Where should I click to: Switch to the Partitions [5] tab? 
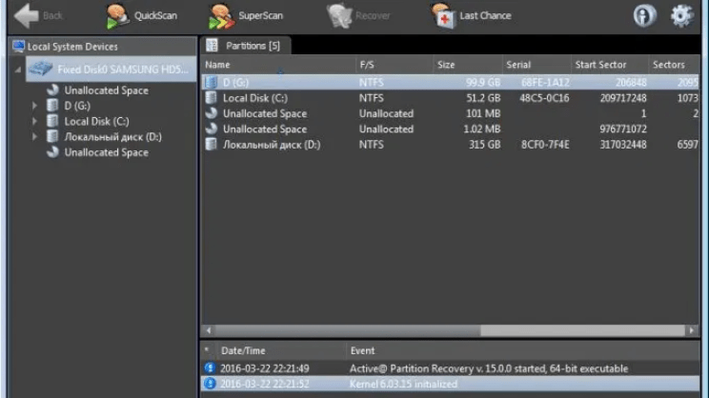(245, 46)
